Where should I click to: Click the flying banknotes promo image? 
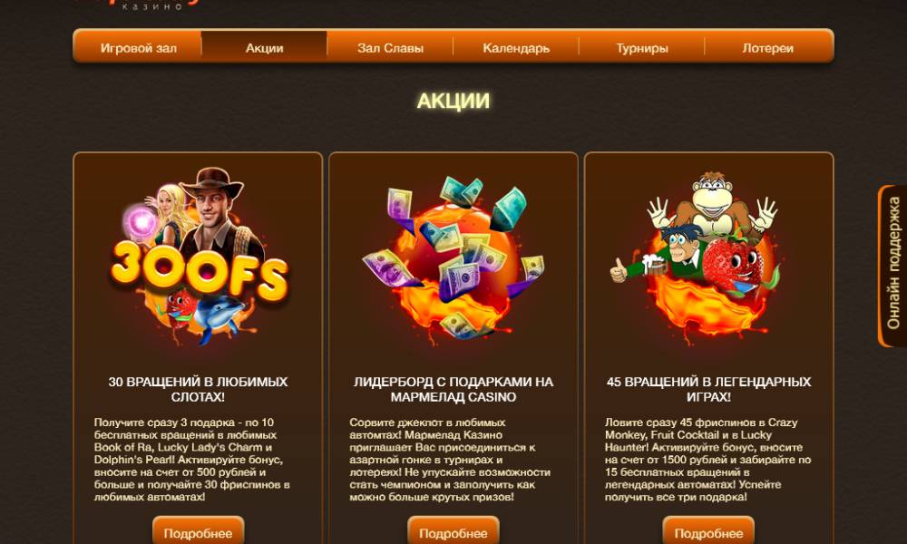tap(453, 259)
